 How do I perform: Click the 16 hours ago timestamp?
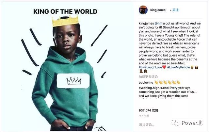144,116
